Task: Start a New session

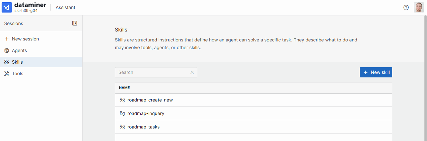Action: [41, 39]
